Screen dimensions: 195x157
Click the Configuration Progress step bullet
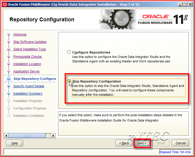(x=9, y=108)
